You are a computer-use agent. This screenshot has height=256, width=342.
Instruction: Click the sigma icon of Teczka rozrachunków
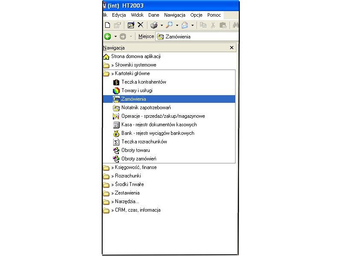tap(116, 142)
